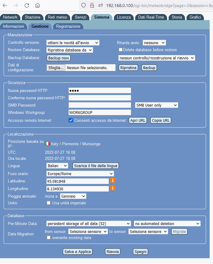Click the configuration Backup button
Screen dimensions: 213x264
point(149,68)
